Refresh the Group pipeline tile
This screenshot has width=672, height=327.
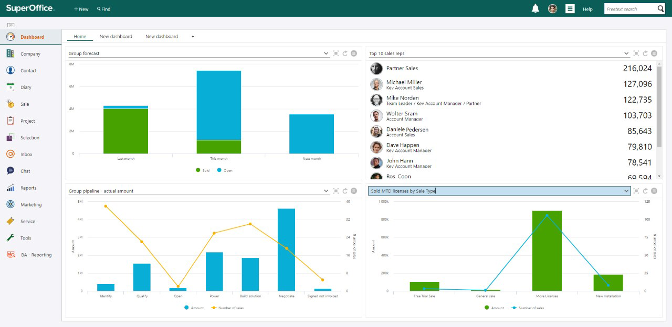click(x=345, y=191)
